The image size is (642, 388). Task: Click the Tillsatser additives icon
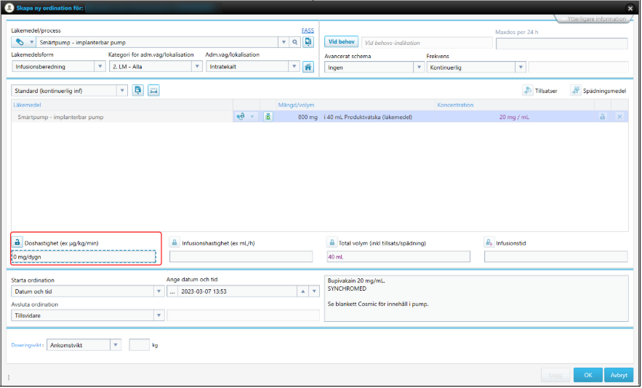point(528,91)
